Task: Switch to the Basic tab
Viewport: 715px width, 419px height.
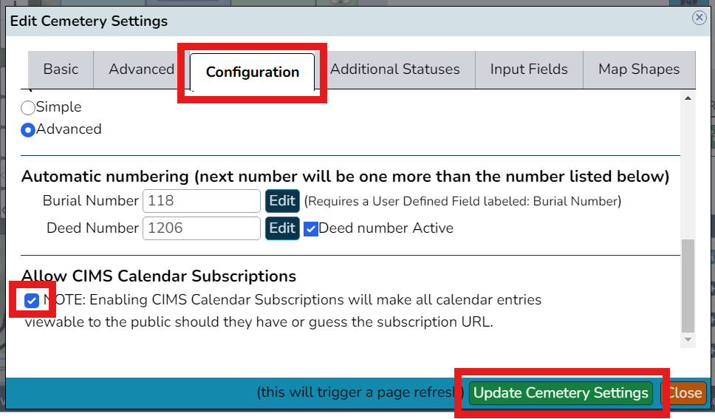Action: pyautogui.click(x=61, y=69)
